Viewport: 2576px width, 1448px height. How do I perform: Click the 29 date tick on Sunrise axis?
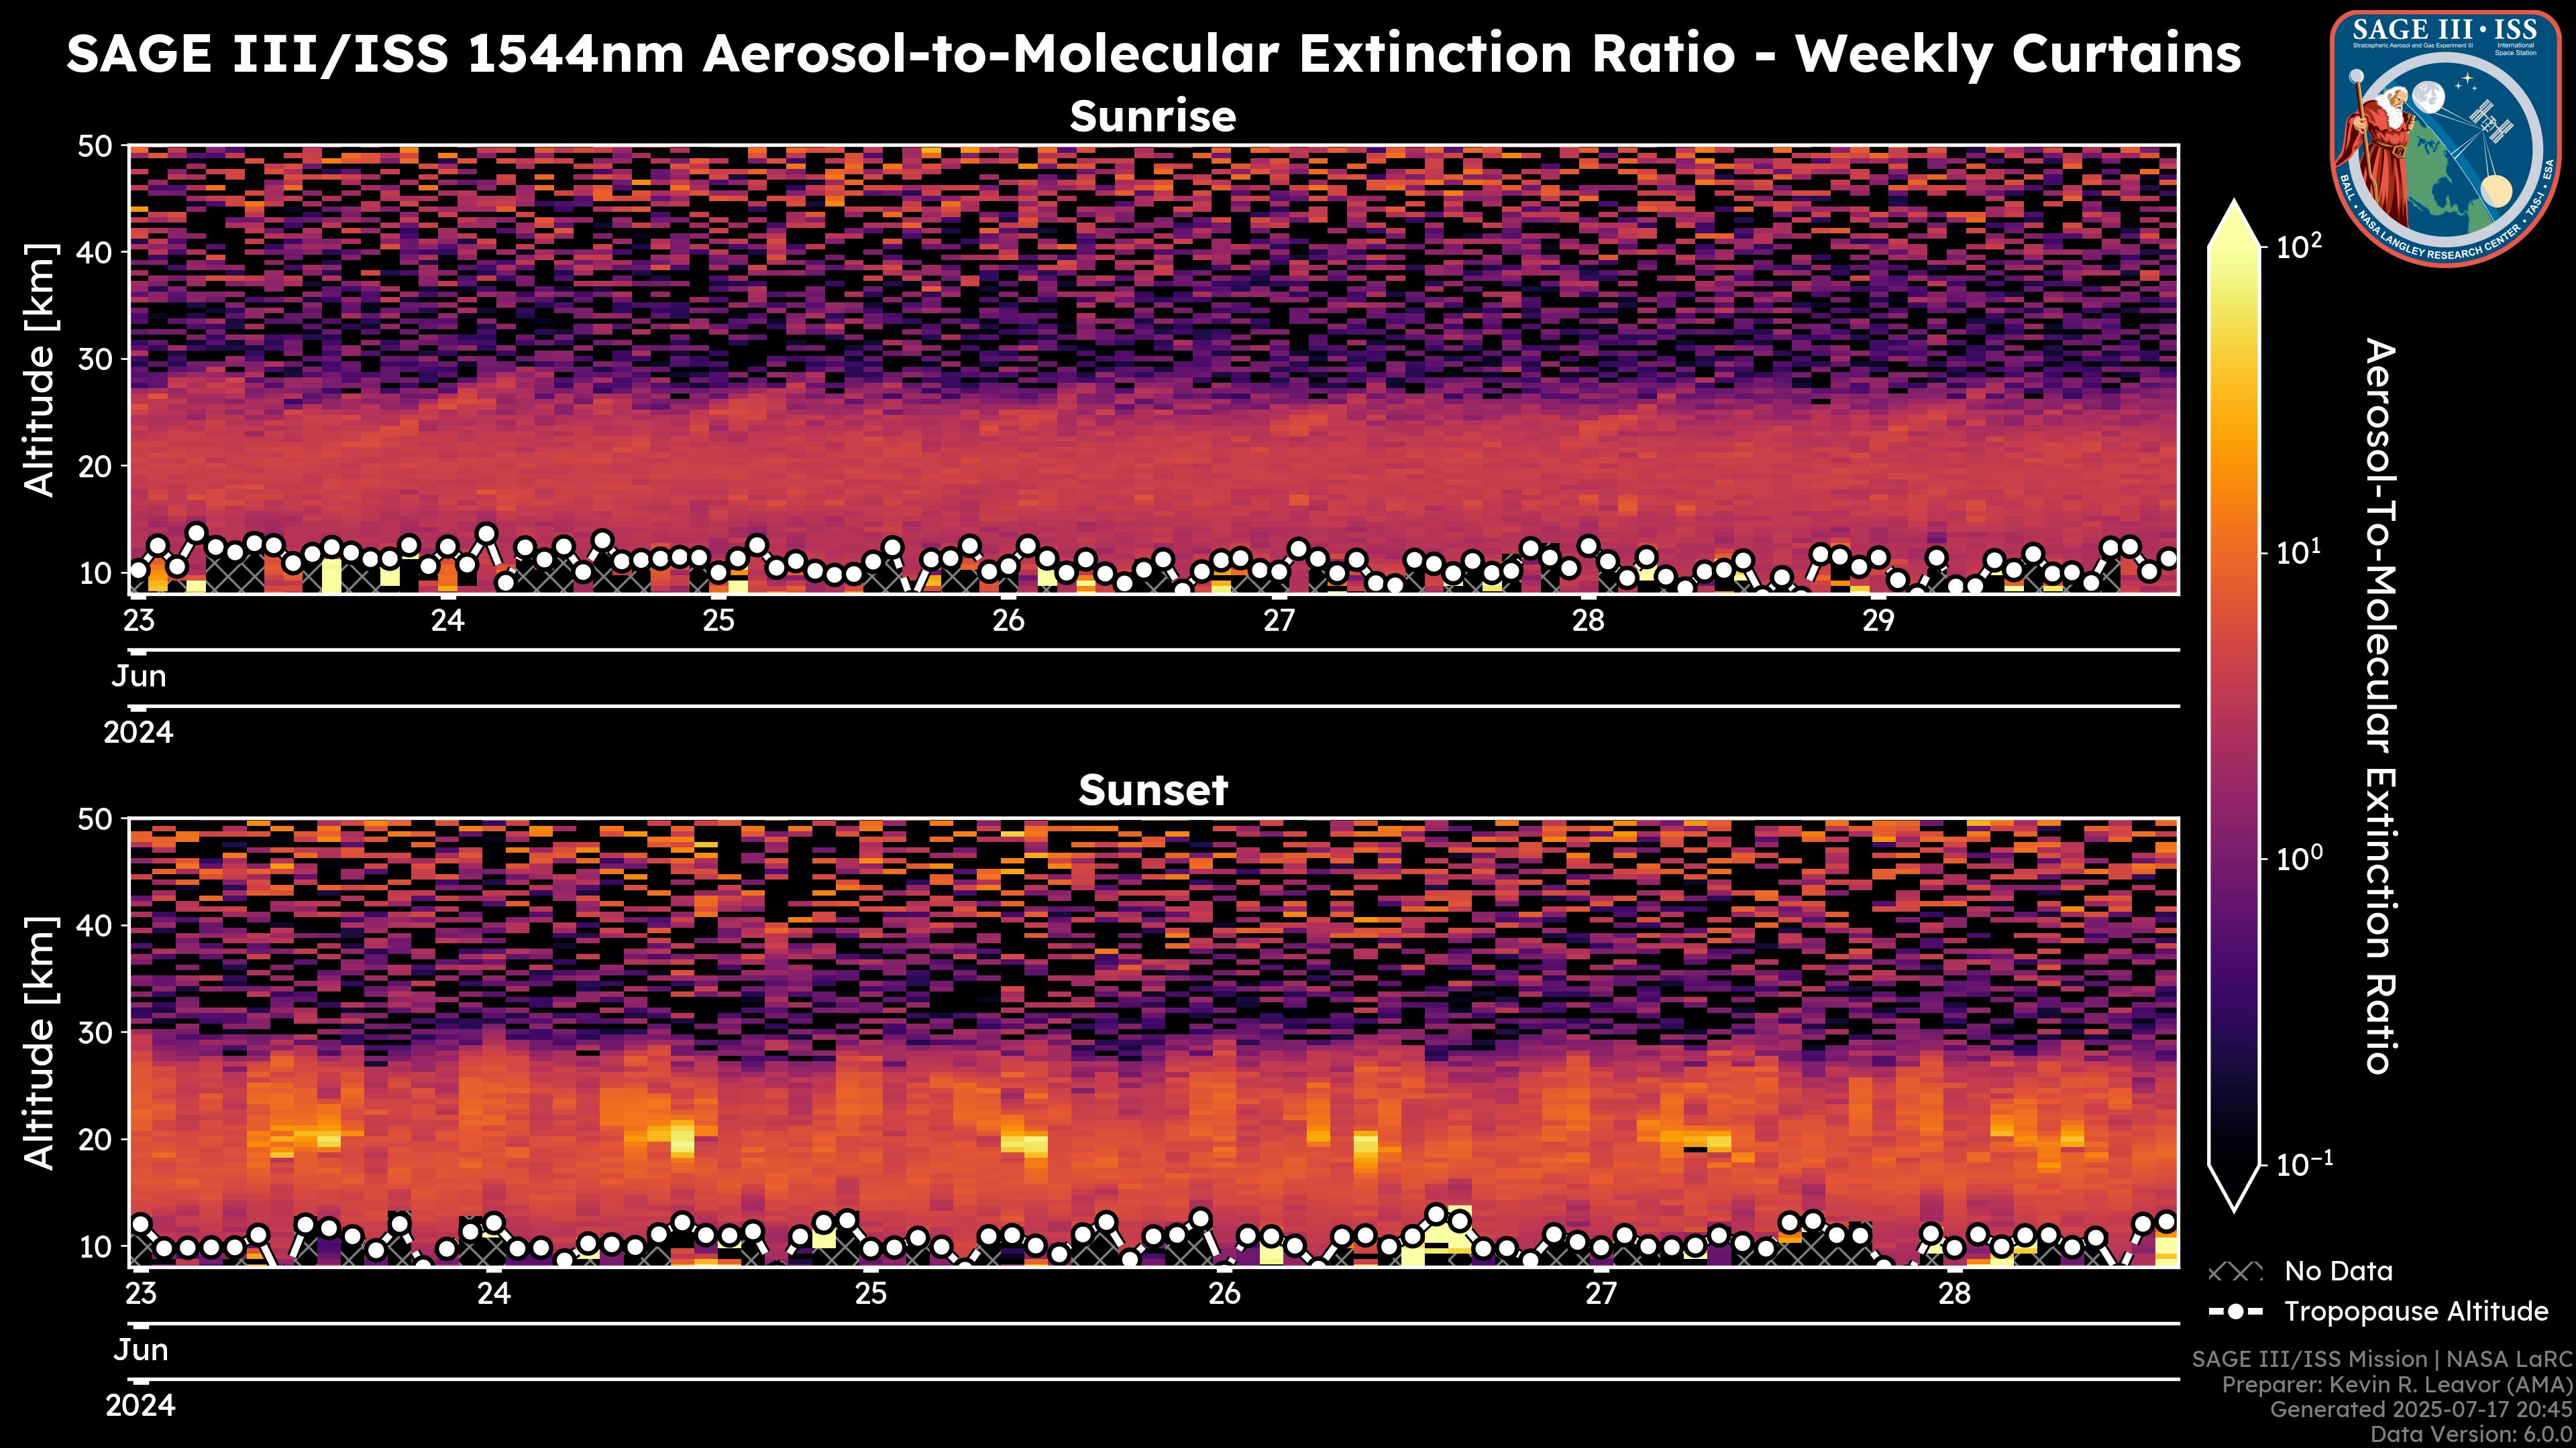[1878, 621]
